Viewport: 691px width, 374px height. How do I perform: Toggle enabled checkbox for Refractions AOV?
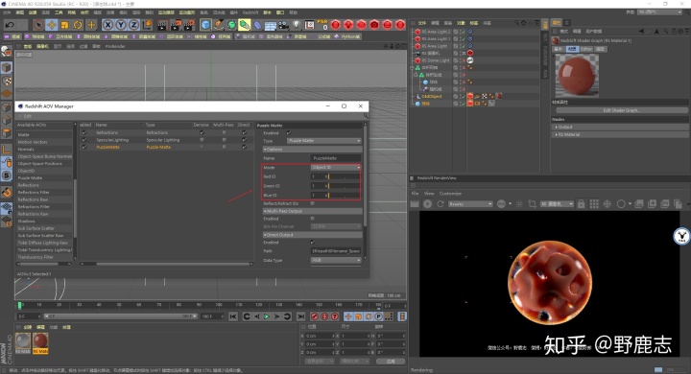(x=83, y=132)
